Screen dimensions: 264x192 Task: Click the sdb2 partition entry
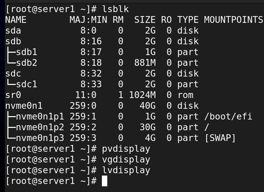coord(27,63)
